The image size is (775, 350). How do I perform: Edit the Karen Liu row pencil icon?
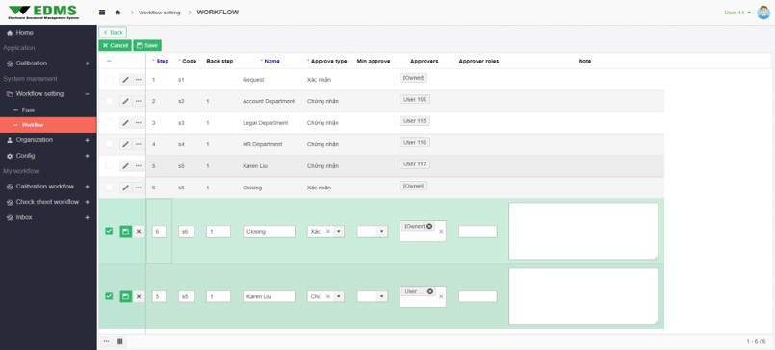pyautogui.click(x=125, y=166)
